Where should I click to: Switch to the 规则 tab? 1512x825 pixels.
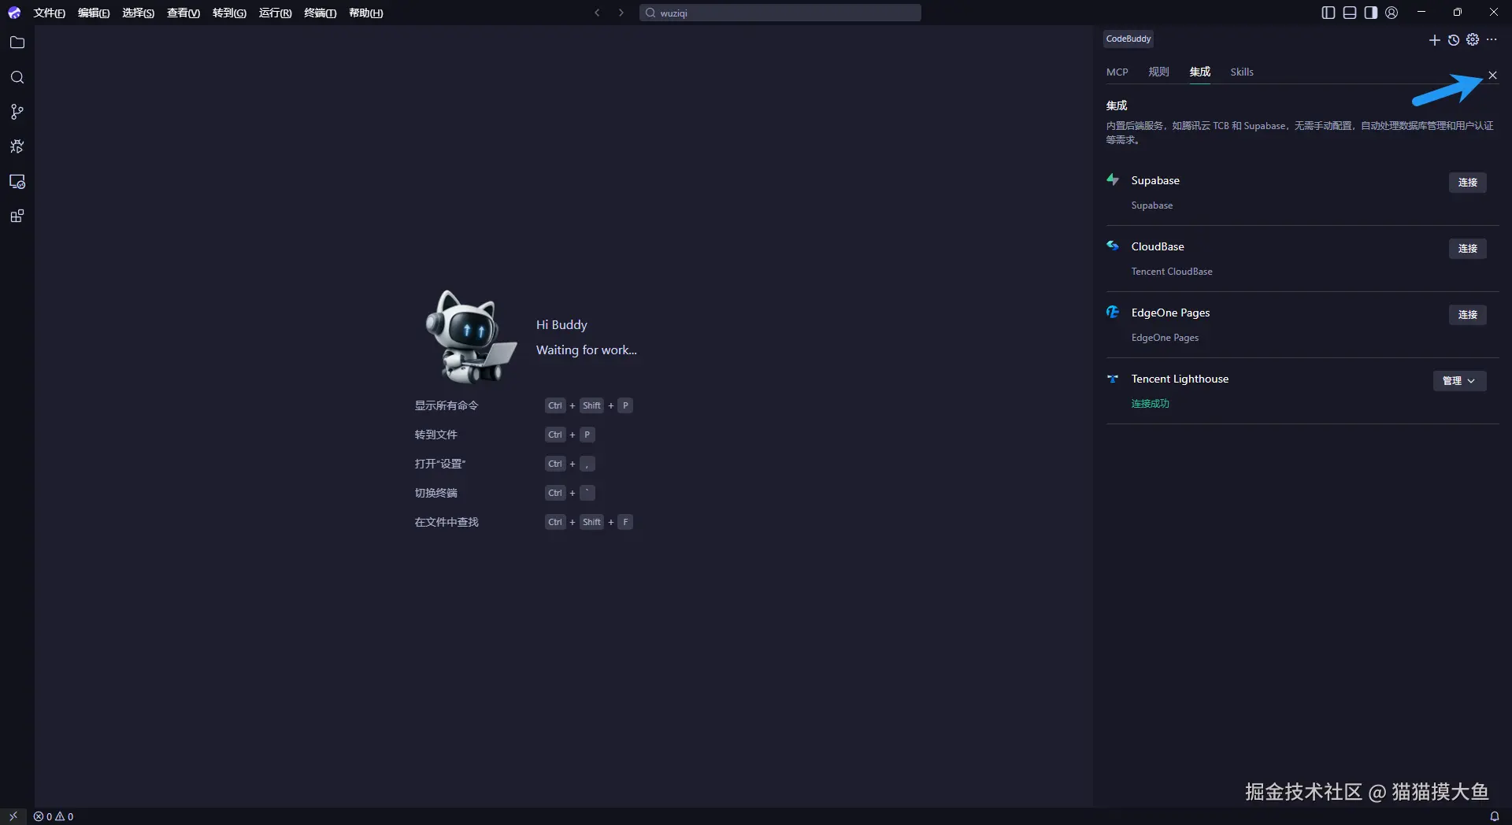[x=1158, y=72]
